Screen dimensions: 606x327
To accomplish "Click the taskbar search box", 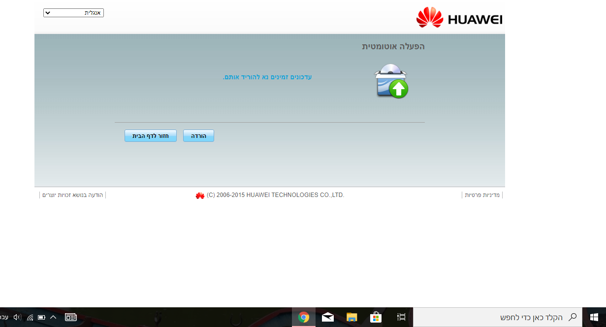I will [x=498, y=317].
